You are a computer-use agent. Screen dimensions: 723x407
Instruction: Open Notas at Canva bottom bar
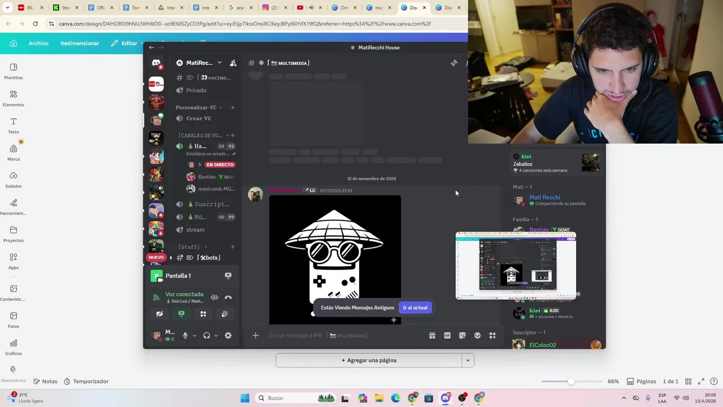point(45,382)
